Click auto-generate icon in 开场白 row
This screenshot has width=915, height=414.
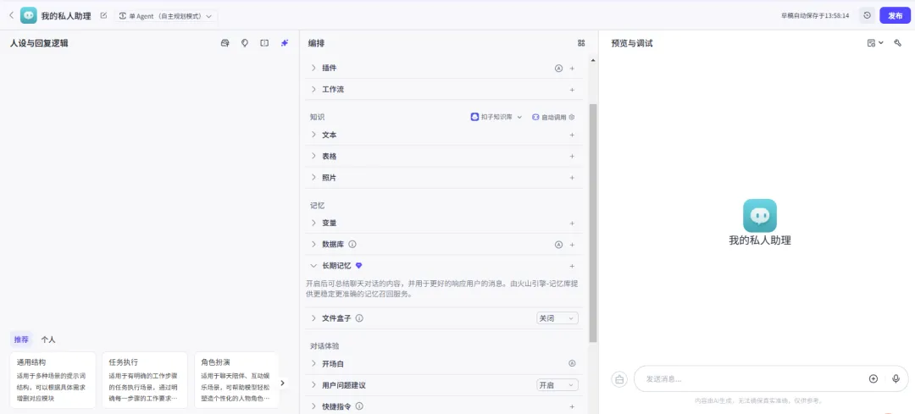pos(572,364)
